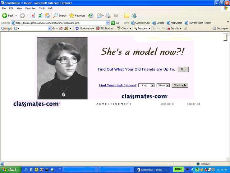Expand the Links bar chevron
The height and width of the screenshot is (173, 230).
coord(228,22)
